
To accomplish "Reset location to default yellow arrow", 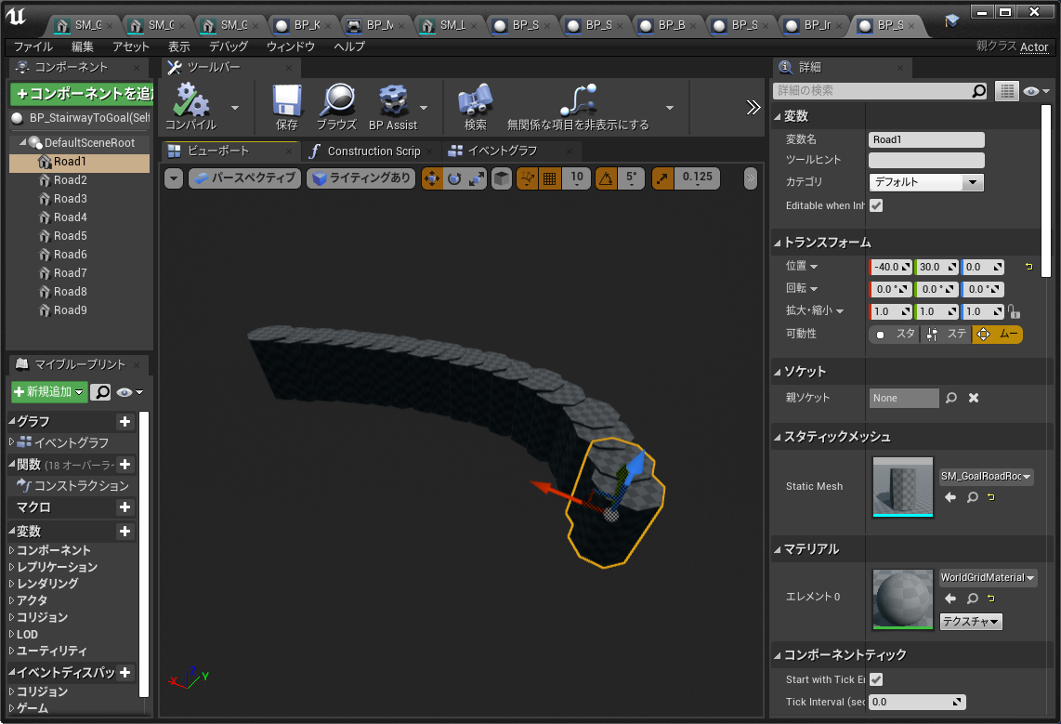I will 1029,267.
